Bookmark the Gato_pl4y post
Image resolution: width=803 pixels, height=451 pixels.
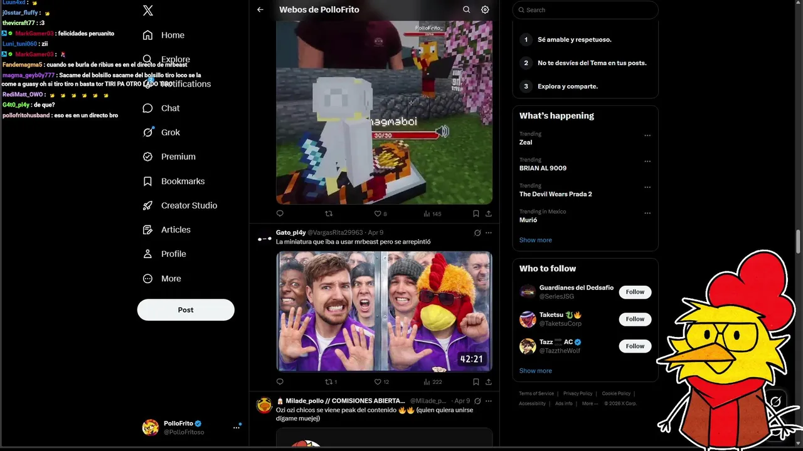click(476, 381)
